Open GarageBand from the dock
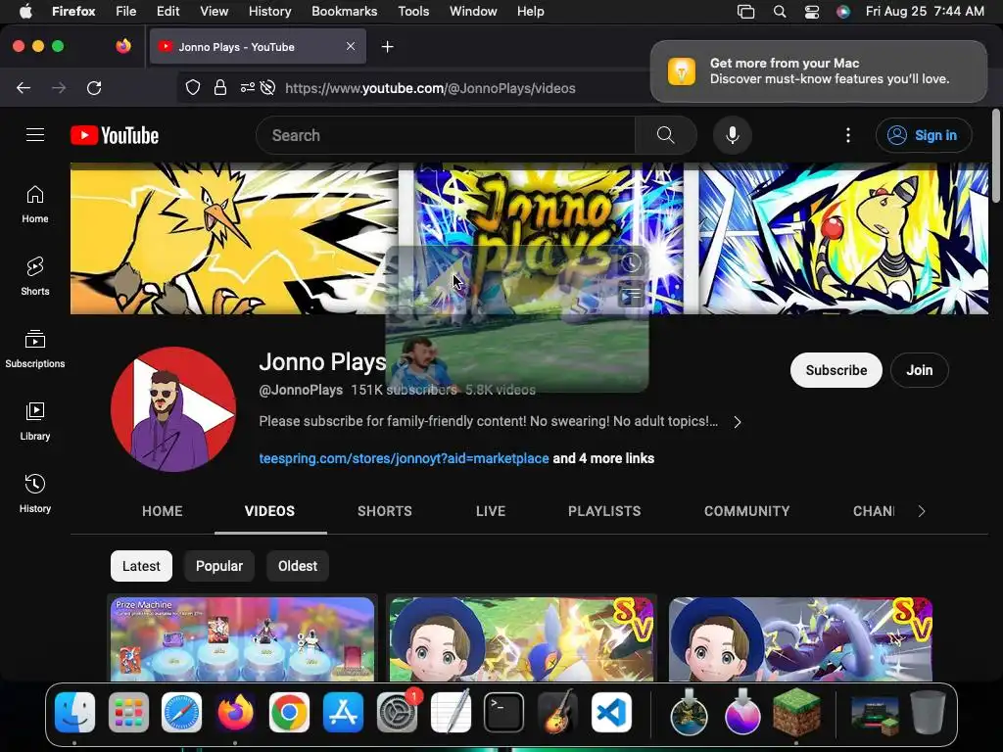This screenshot has height=752, width=1003. [x=557, y=713]
